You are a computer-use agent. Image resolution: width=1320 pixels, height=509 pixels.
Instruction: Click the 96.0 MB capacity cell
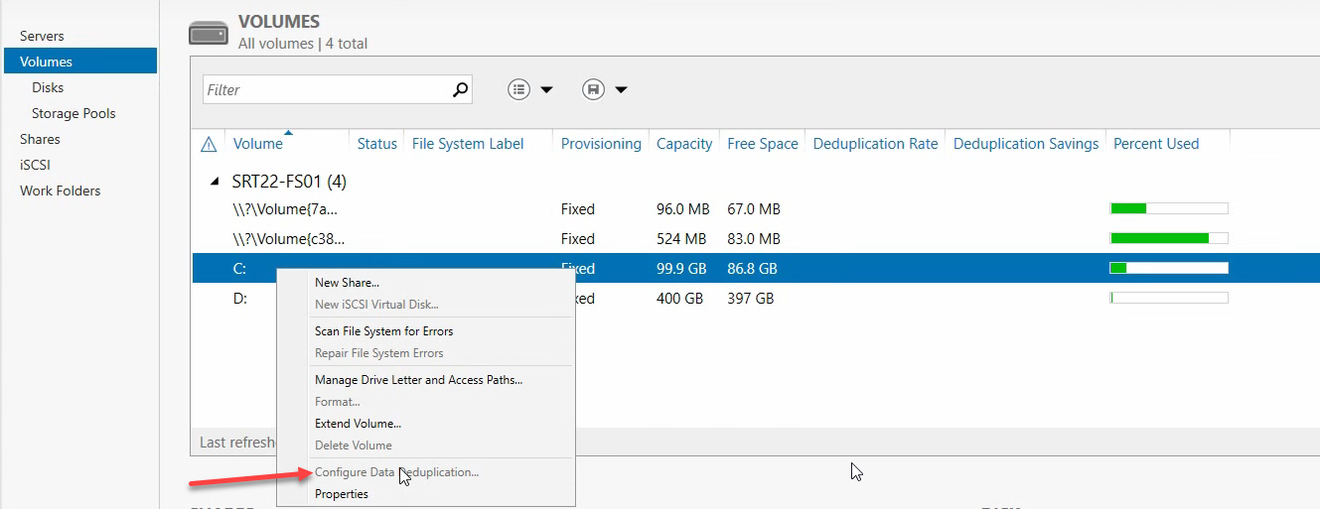pos(682,209)
